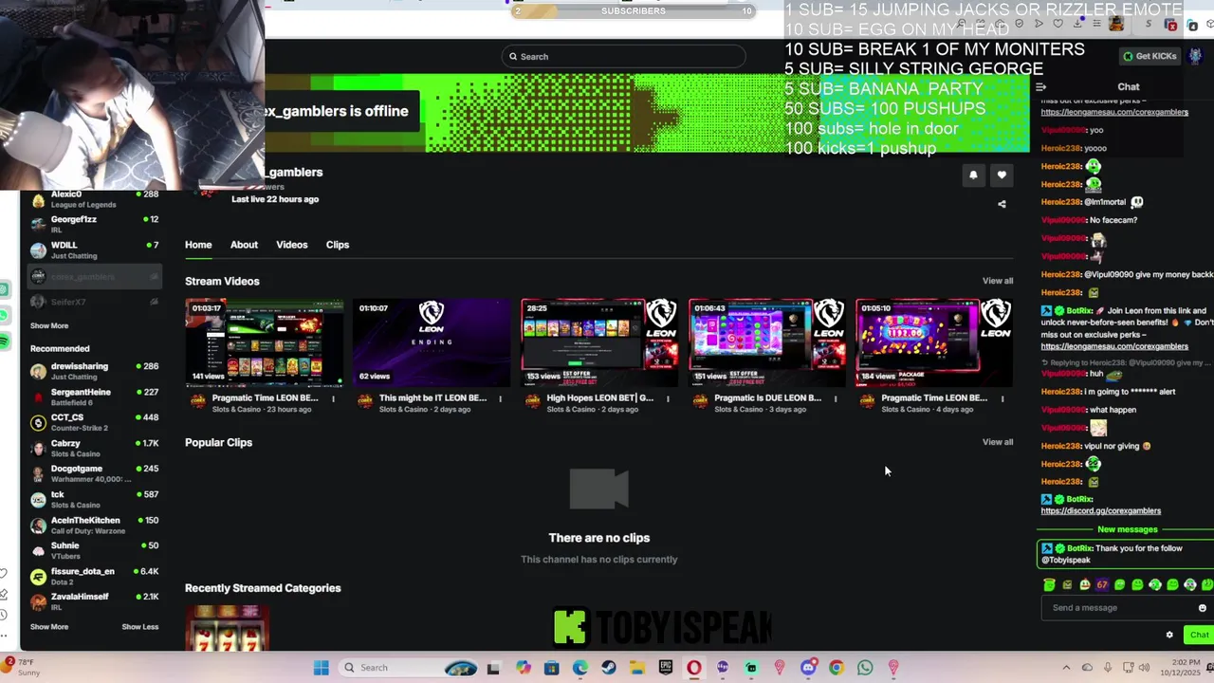Open Cabrzy recommended channel
The image size is (1214, 683).
click(x=95, y=448)
